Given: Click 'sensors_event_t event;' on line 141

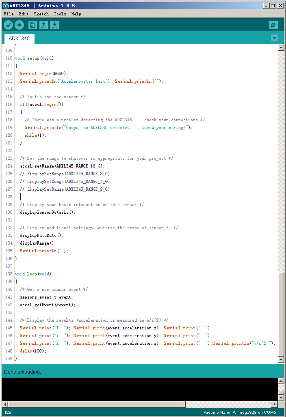Looking at the screenshot, I should click(x=46, y=297).
